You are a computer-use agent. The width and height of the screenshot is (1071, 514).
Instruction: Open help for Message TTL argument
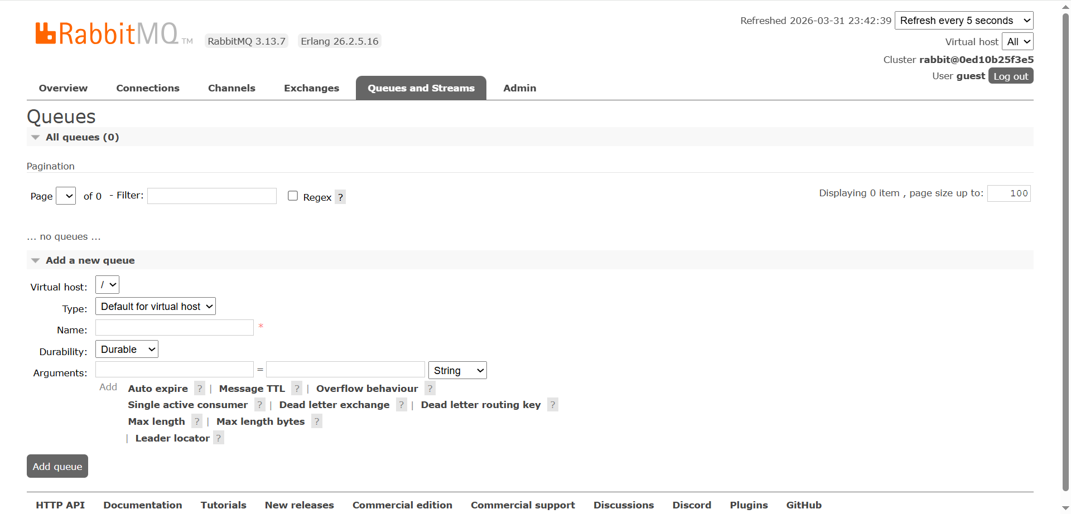pos(297,388)
